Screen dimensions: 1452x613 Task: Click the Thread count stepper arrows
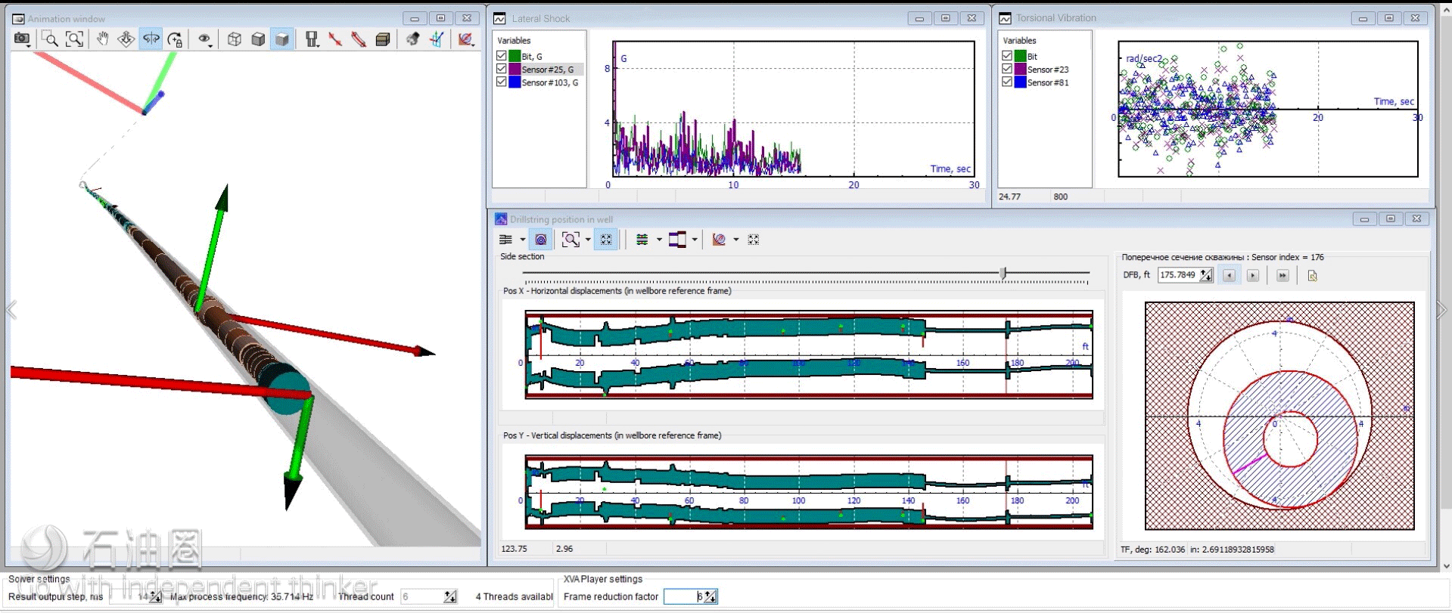pyautogui.click(x=450, y=597)
